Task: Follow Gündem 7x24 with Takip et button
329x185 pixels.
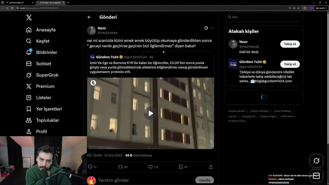Action: pos(290,64)
